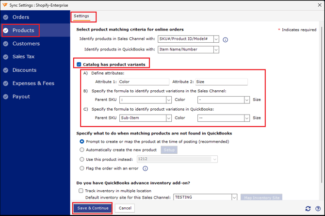The width and height of the screenshot is (325, 216).
Task: Click info icon next to Flag the order
Action: point(145,169)
